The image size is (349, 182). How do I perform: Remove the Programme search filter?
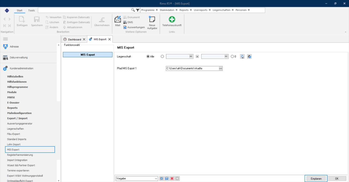(157, 10)
